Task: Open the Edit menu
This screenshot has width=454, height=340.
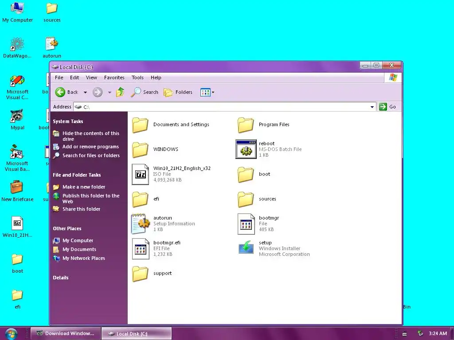Action: (x=74, y=77)
